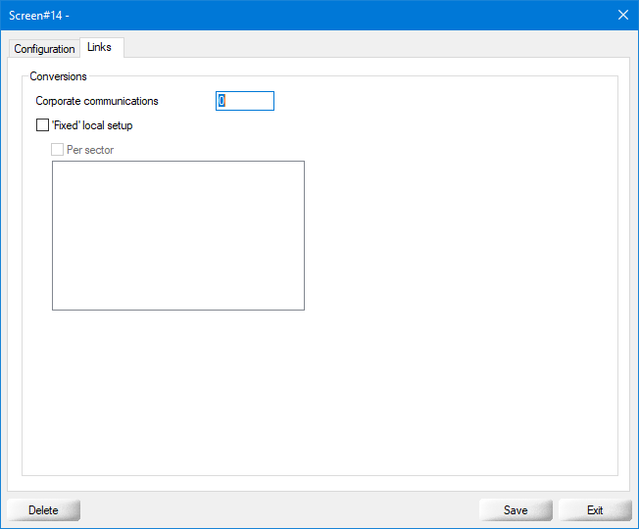Viewport: 639px width, 529px height.
Task: Click inside the empty sector list box
Action: (177, 235)
